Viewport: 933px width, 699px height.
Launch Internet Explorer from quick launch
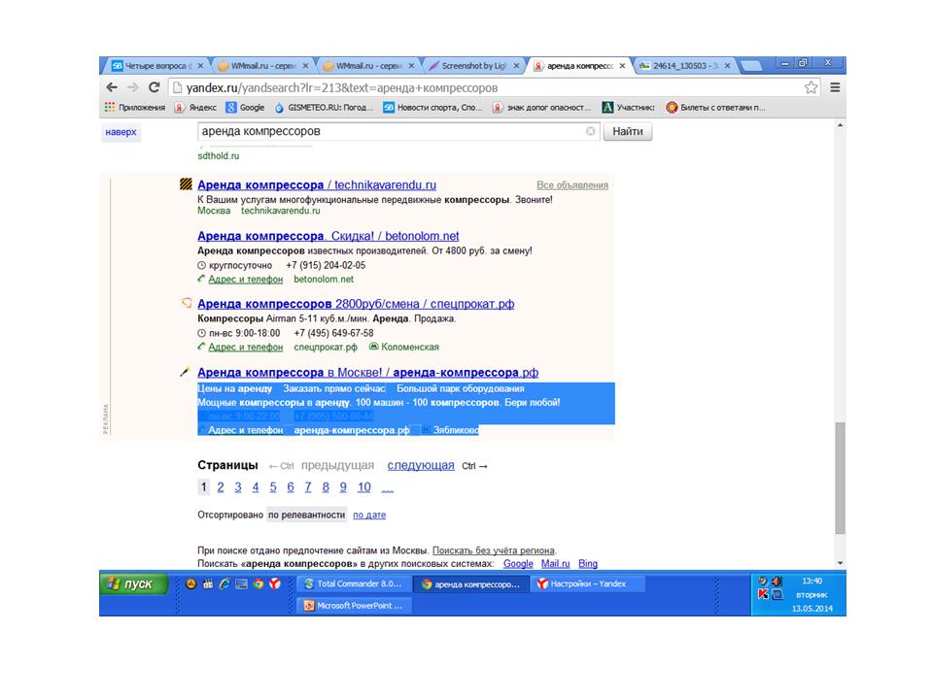225,584
